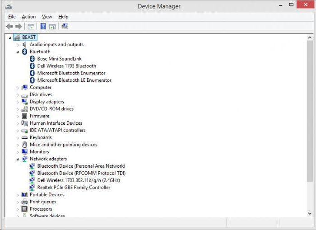Click the Microsoft Bluetooth Enumerator icon
The height and width of the screenshot is (230, 316).
(x=32, y=73)
